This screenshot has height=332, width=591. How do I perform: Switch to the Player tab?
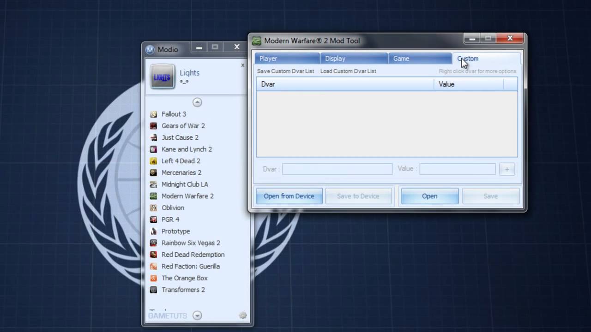(287, 59)
